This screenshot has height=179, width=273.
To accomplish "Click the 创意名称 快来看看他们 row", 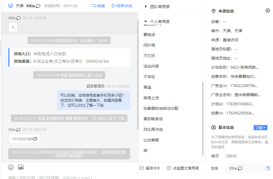I will coord(234,76).
